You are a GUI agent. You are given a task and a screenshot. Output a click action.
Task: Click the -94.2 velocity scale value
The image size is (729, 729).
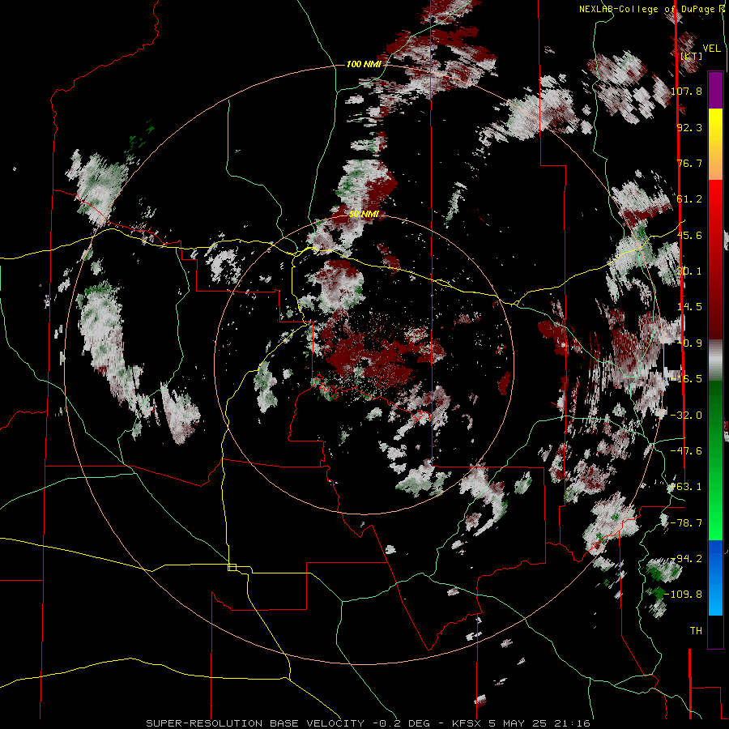click(x=686, y=559)
